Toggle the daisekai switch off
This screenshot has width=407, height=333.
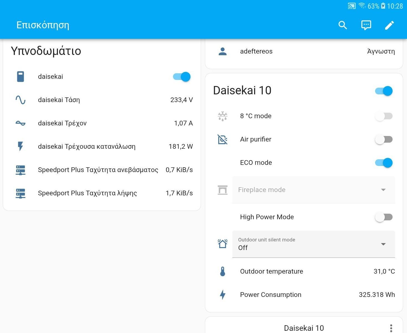(182, 77)
